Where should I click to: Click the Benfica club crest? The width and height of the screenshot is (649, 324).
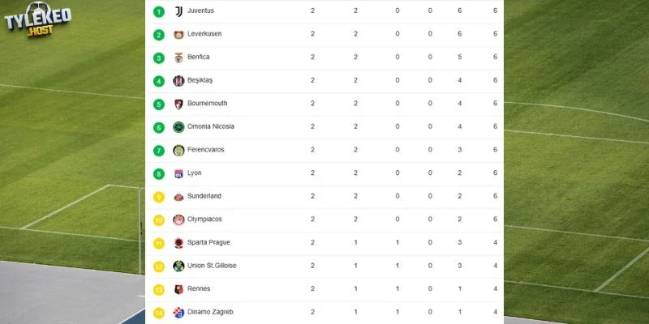click(x=178, y=58)
